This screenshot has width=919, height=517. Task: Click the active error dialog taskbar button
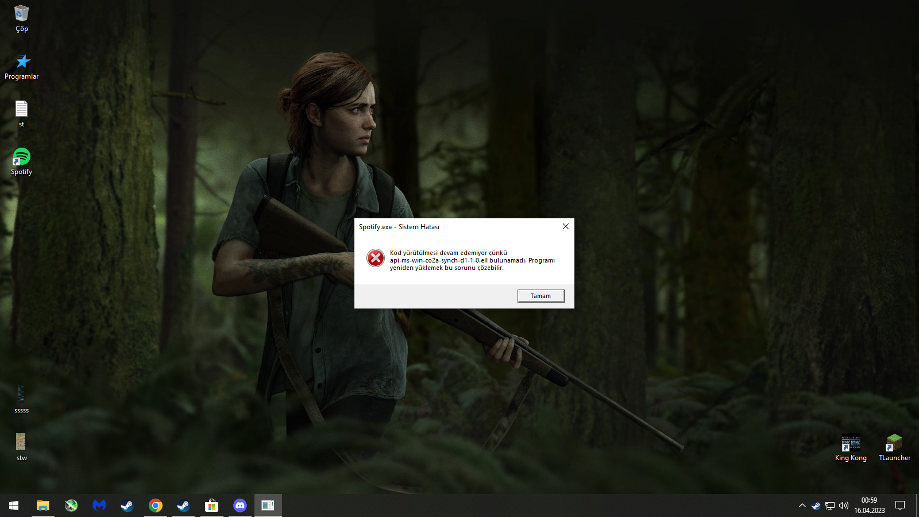pyautogui.click(x=268, y=506)
